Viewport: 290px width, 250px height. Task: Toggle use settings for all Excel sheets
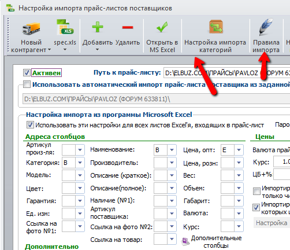(30, 125)
